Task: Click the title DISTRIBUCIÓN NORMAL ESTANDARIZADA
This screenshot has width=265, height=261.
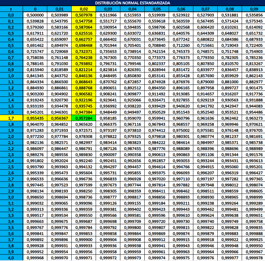Action: pyautogui.click(x=132, y=3)
